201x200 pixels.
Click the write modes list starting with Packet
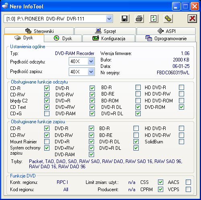(x=106, y=164)
